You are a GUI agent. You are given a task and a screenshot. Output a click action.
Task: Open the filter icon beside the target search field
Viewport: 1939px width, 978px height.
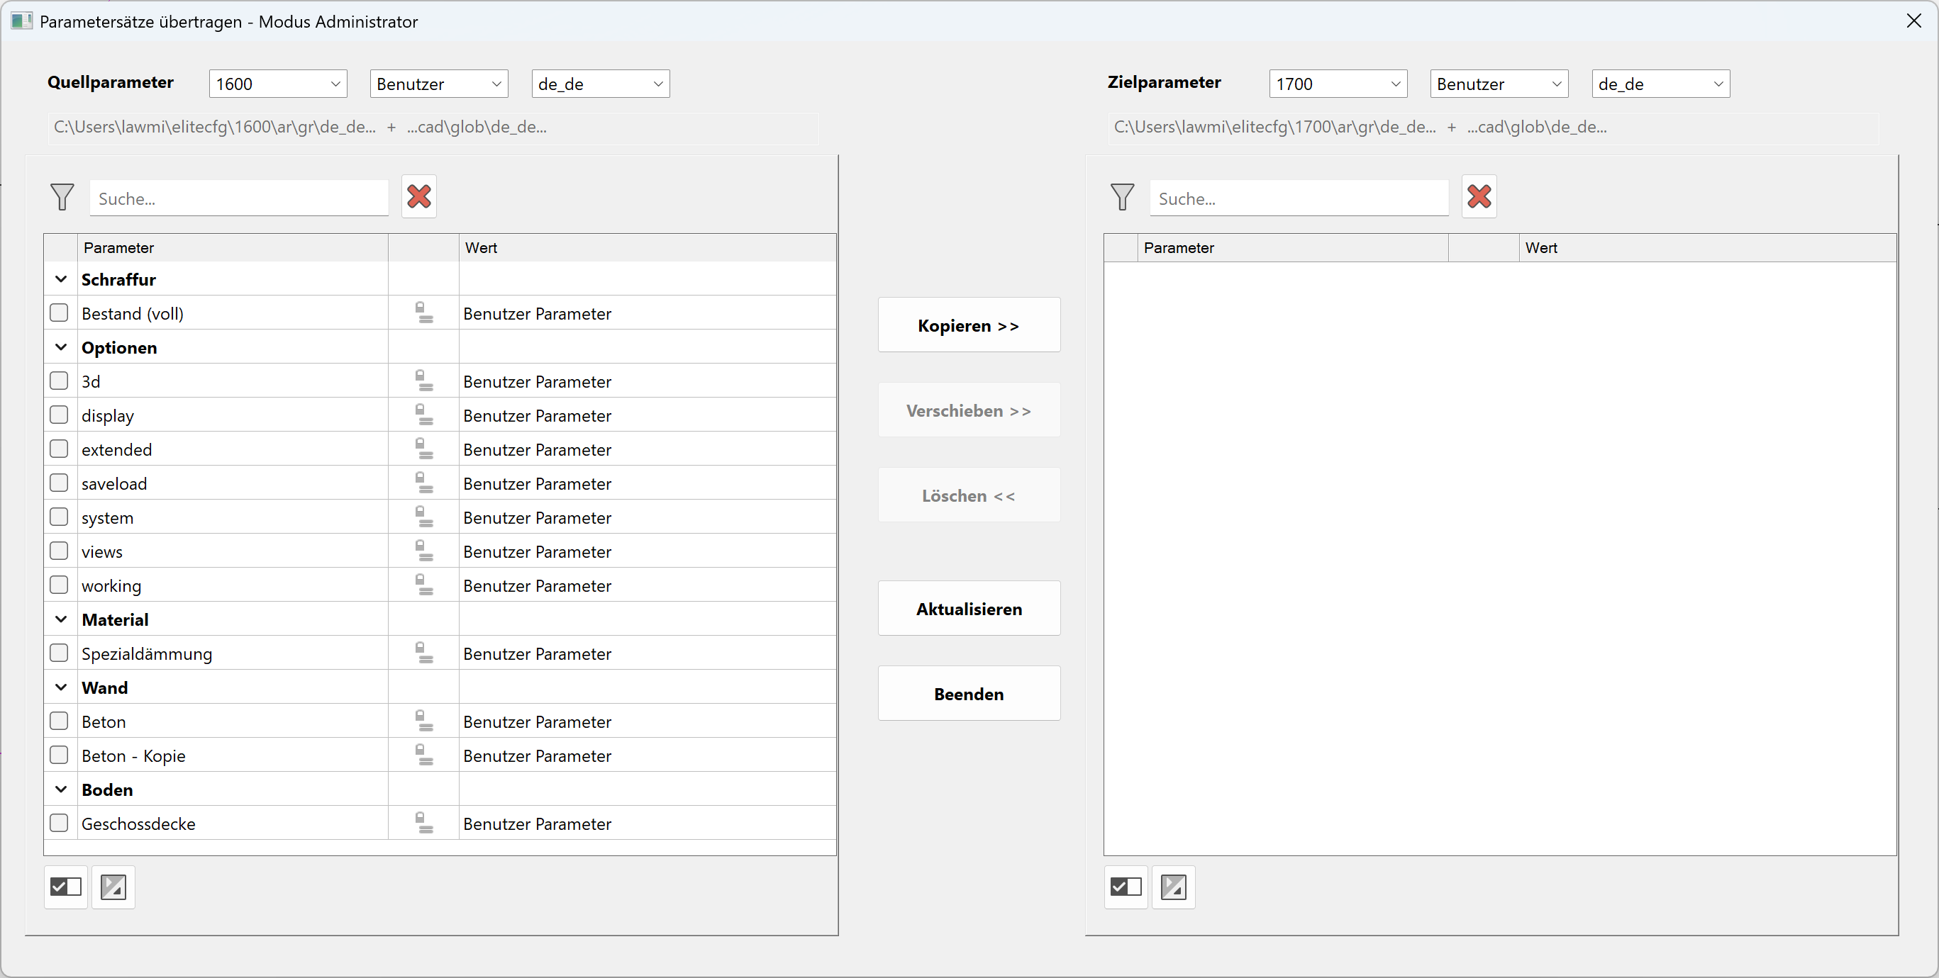1122,197
